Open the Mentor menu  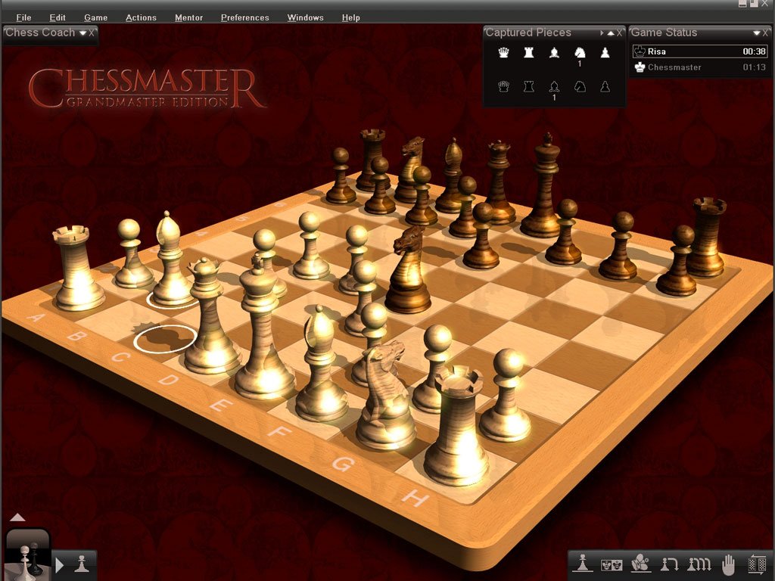[188, 17]
